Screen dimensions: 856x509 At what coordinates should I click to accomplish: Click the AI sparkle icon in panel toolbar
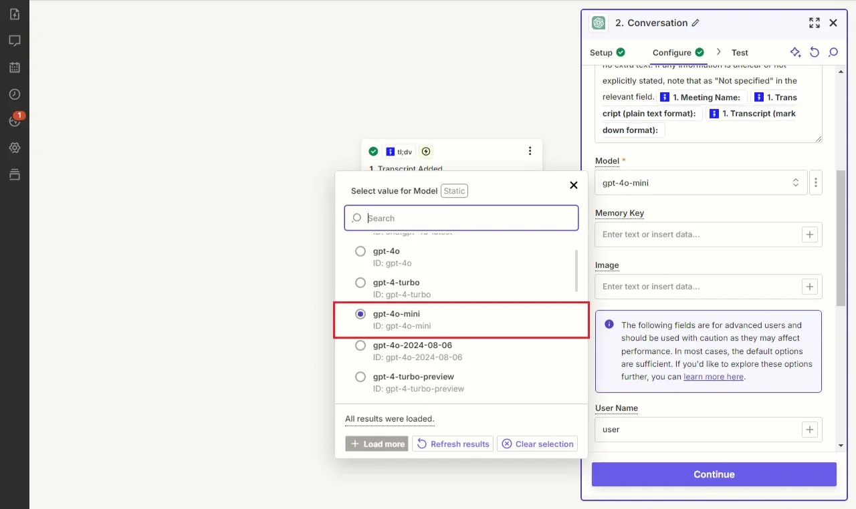pos(795,52)
